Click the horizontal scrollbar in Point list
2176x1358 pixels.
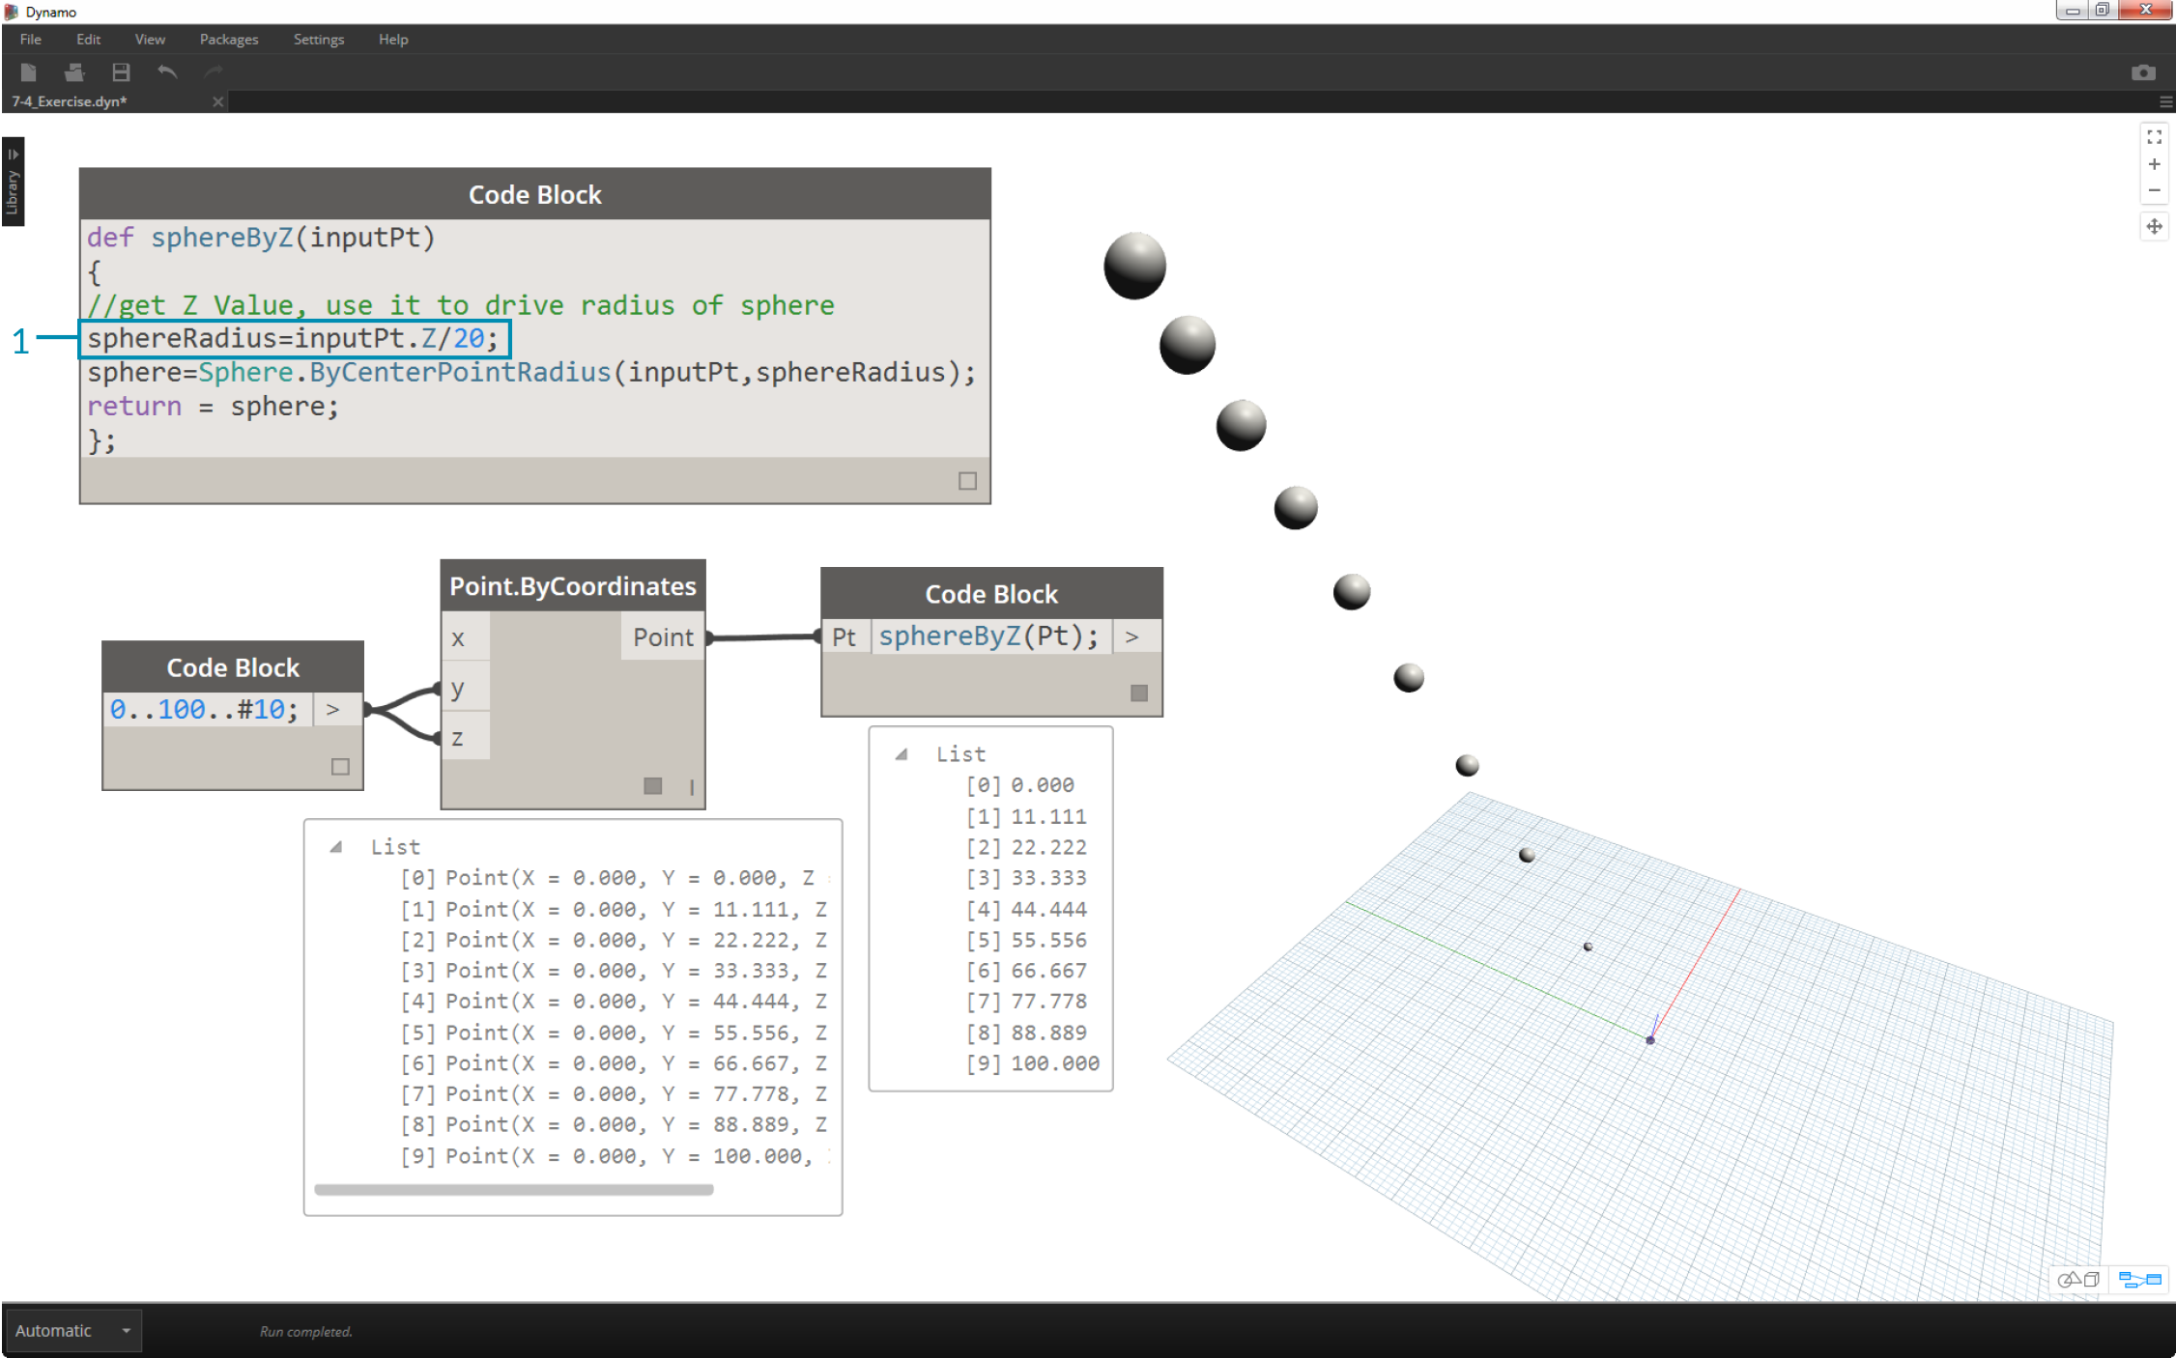point(514,1190)
